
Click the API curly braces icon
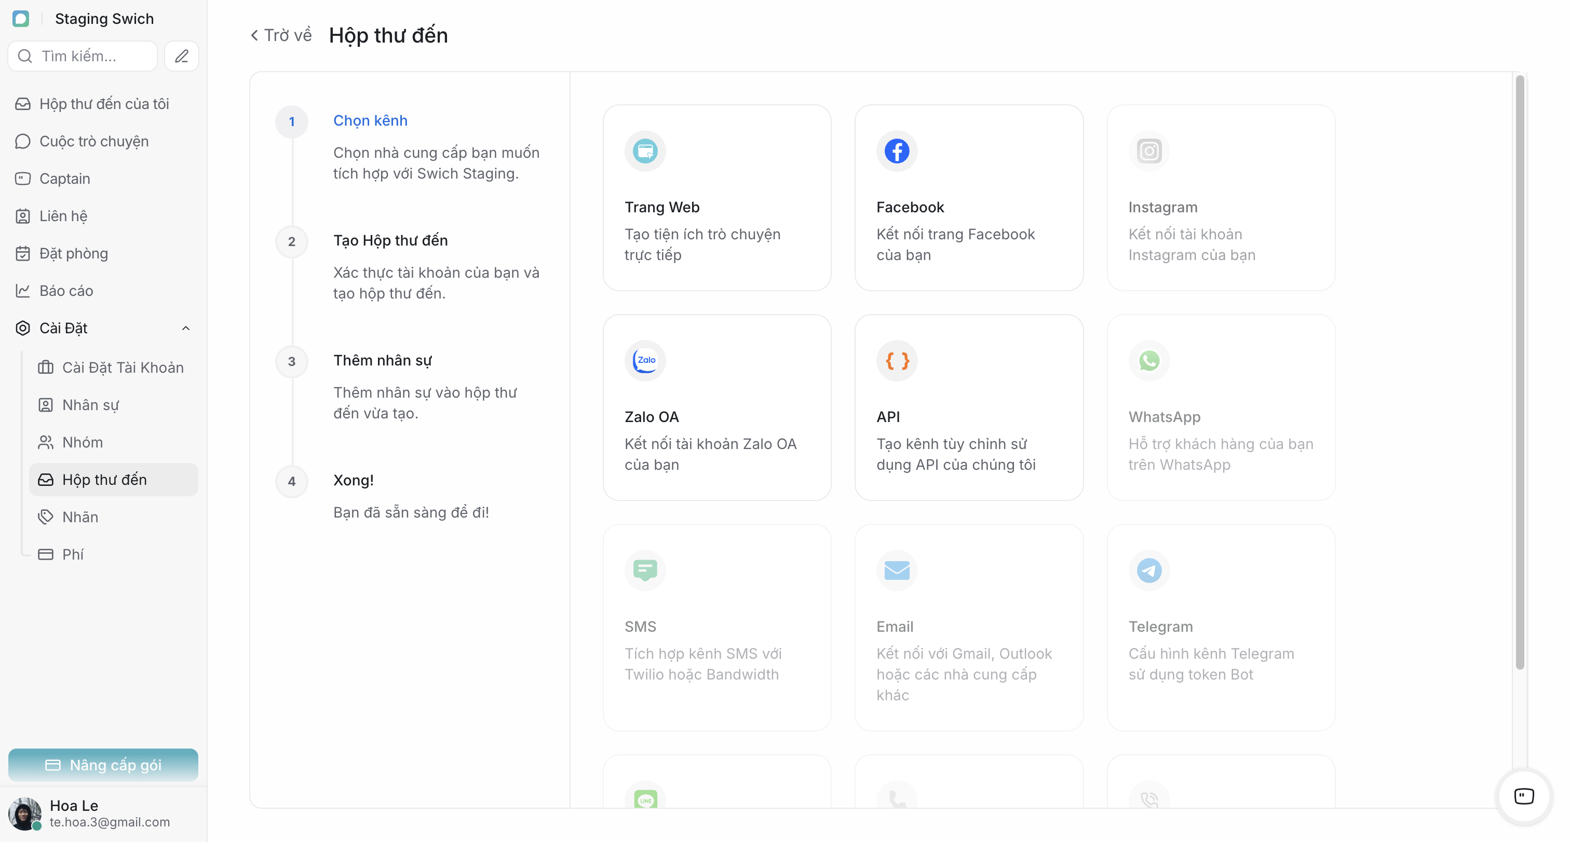(897, 361)
